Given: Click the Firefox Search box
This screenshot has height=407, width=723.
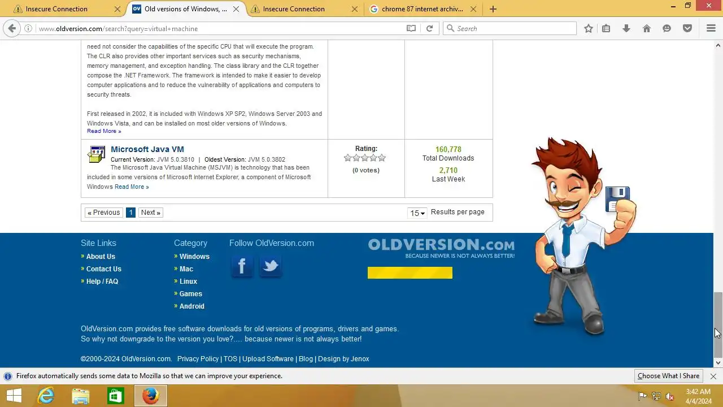Looking at the screenshot, I should 510,28.
